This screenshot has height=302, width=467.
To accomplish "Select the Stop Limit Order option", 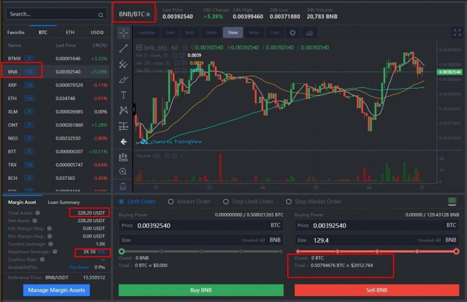I will pyautogui.click(x=248, y=202).
